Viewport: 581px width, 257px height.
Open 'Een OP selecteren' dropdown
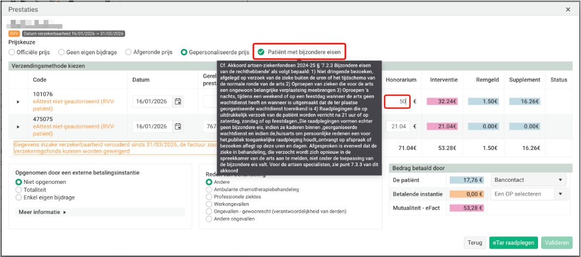click(529, 194)
